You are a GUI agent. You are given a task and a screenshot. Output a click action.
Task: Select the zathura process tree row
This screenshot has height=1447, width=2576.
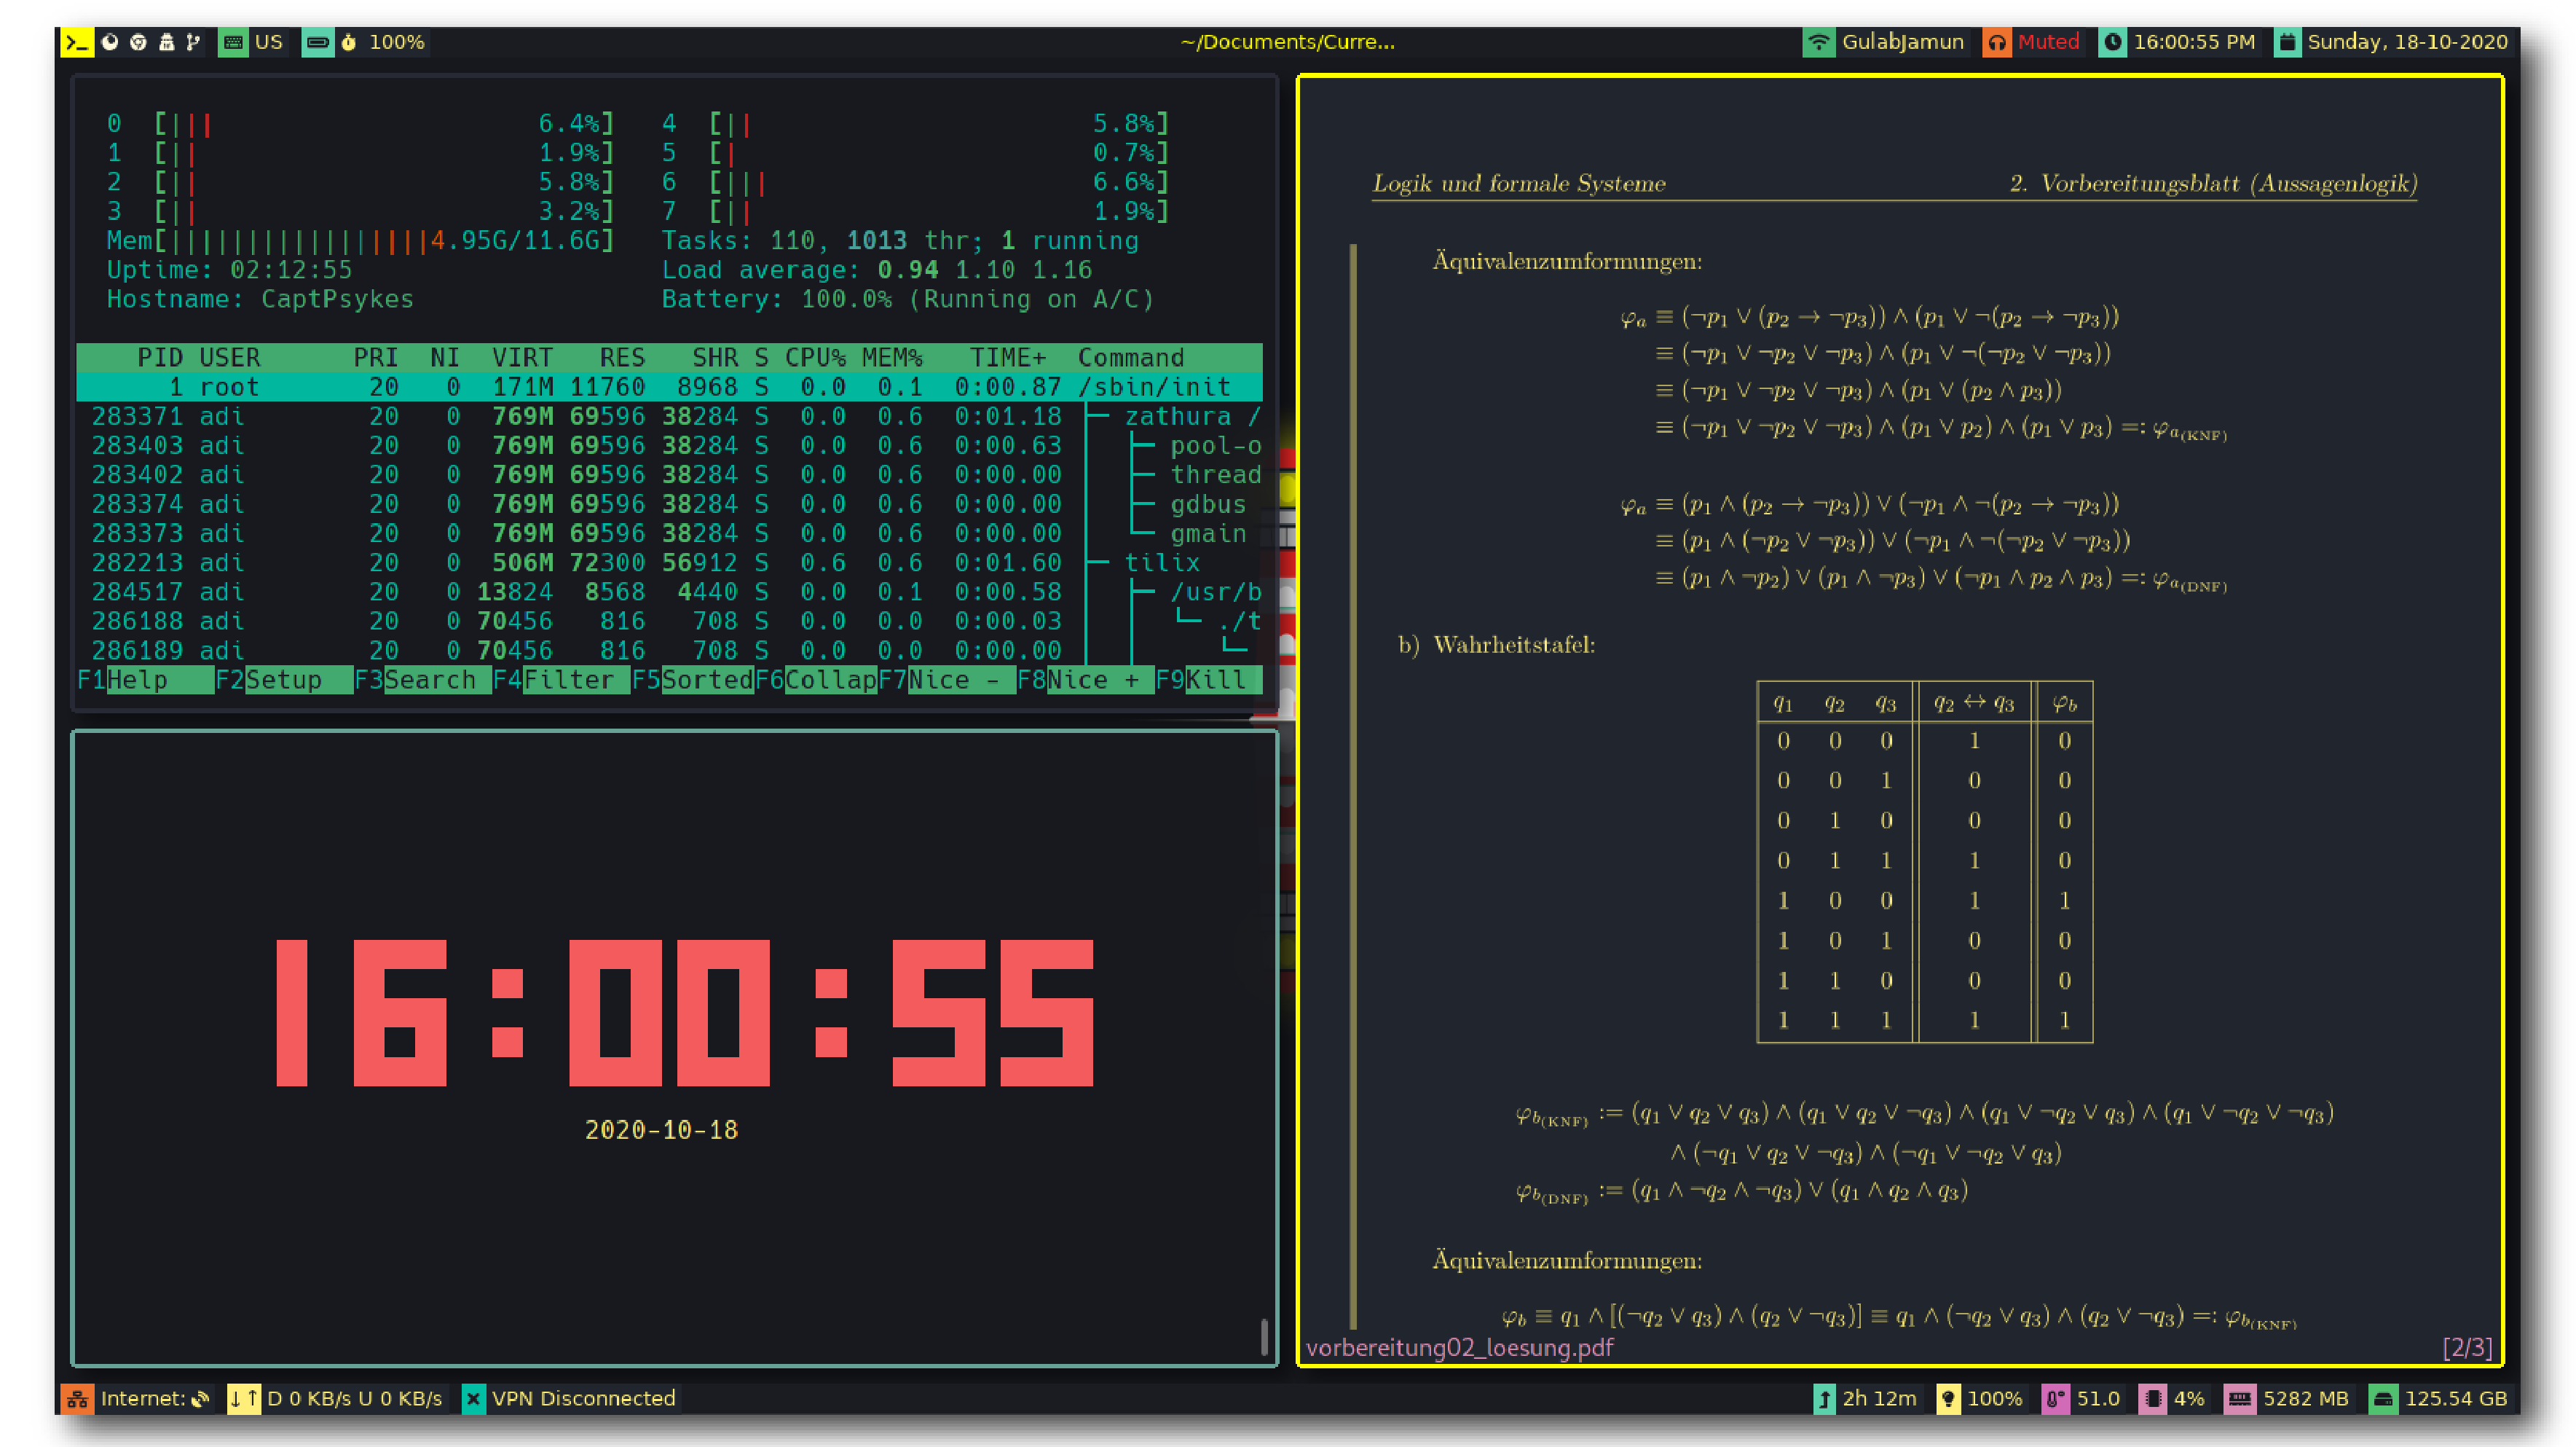[668, 416]
